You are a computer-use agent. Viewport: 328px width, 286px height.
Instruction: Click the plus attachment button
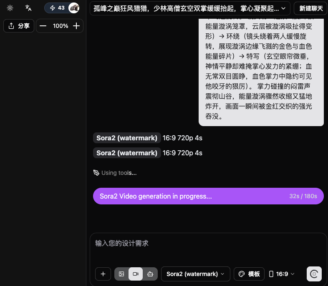(103, 274)
